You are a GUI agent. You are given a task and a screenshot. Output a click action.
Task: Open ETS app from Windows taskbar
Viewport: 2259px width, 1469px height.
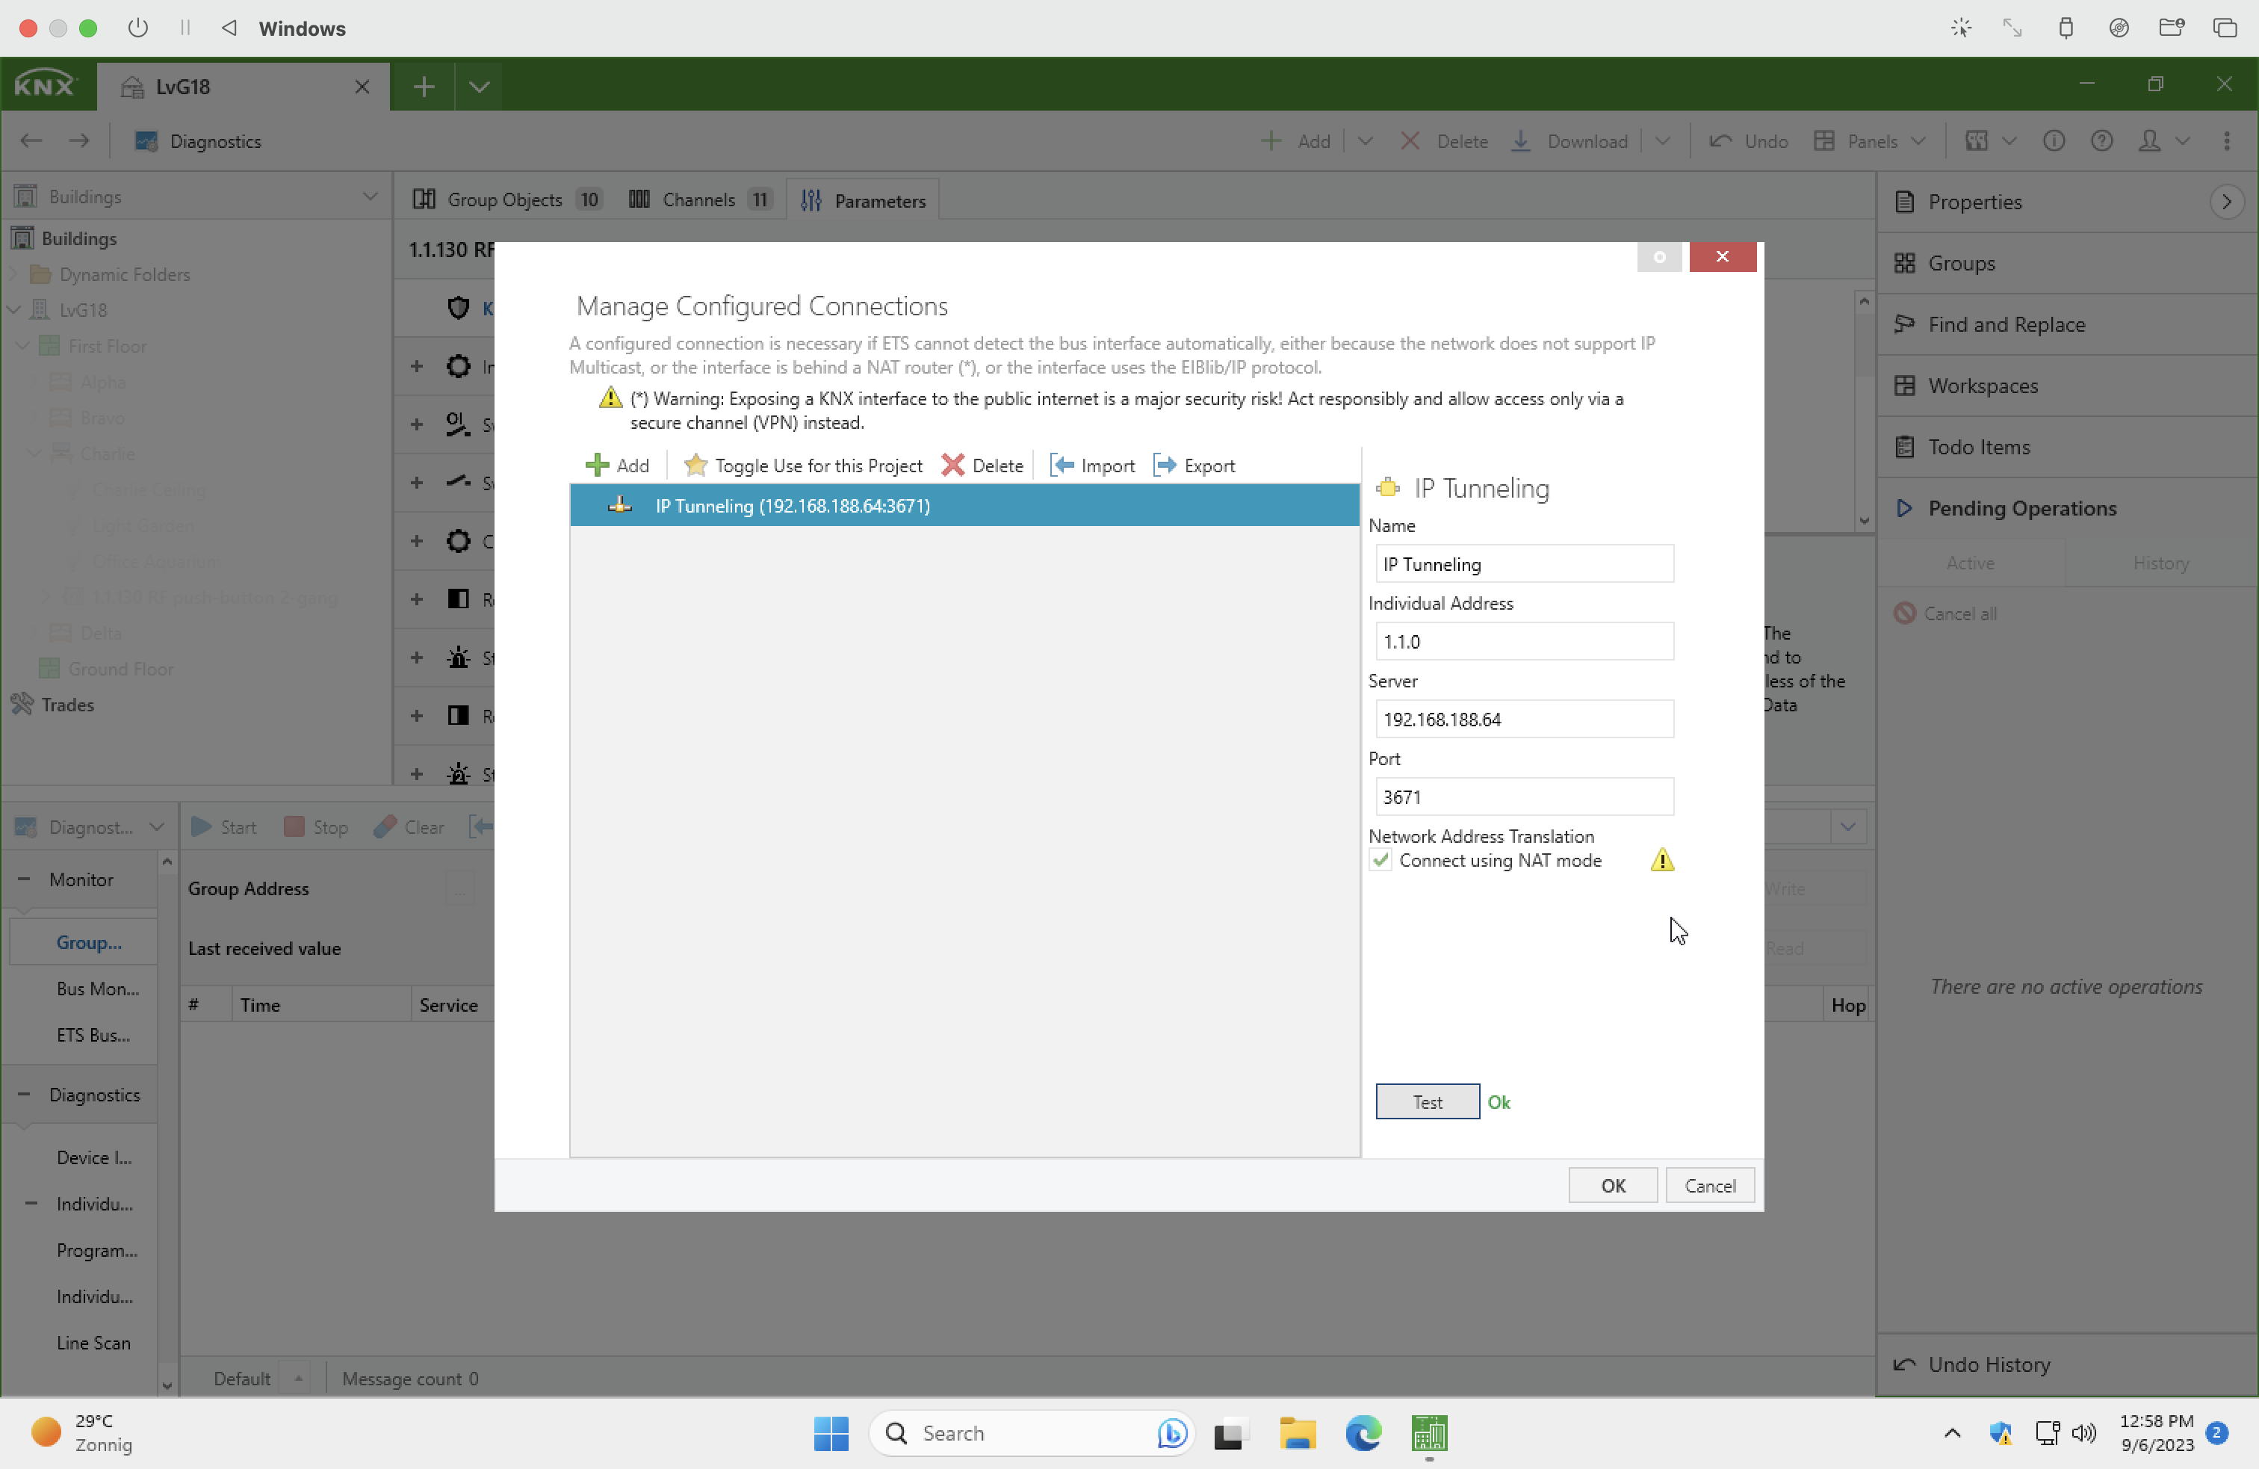[x=1428, y=1434]
